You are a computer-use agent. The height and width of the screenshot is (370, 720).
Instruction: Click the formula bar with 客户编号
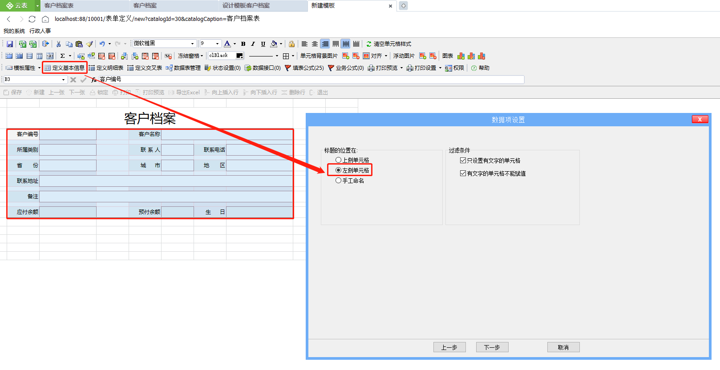(x=311, y=80)
